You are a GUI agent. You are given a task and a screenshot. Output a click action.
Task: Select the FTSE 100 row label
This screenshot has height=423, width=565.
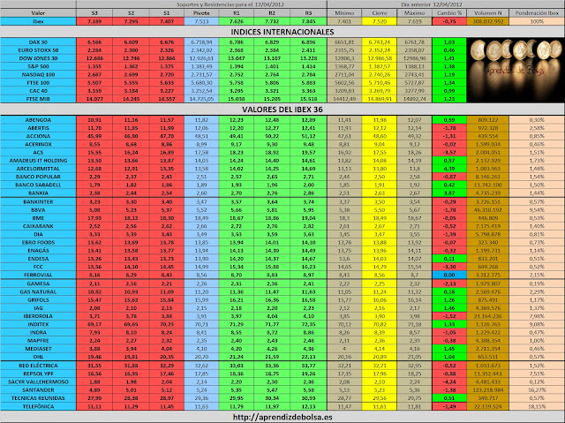(38, 82)
